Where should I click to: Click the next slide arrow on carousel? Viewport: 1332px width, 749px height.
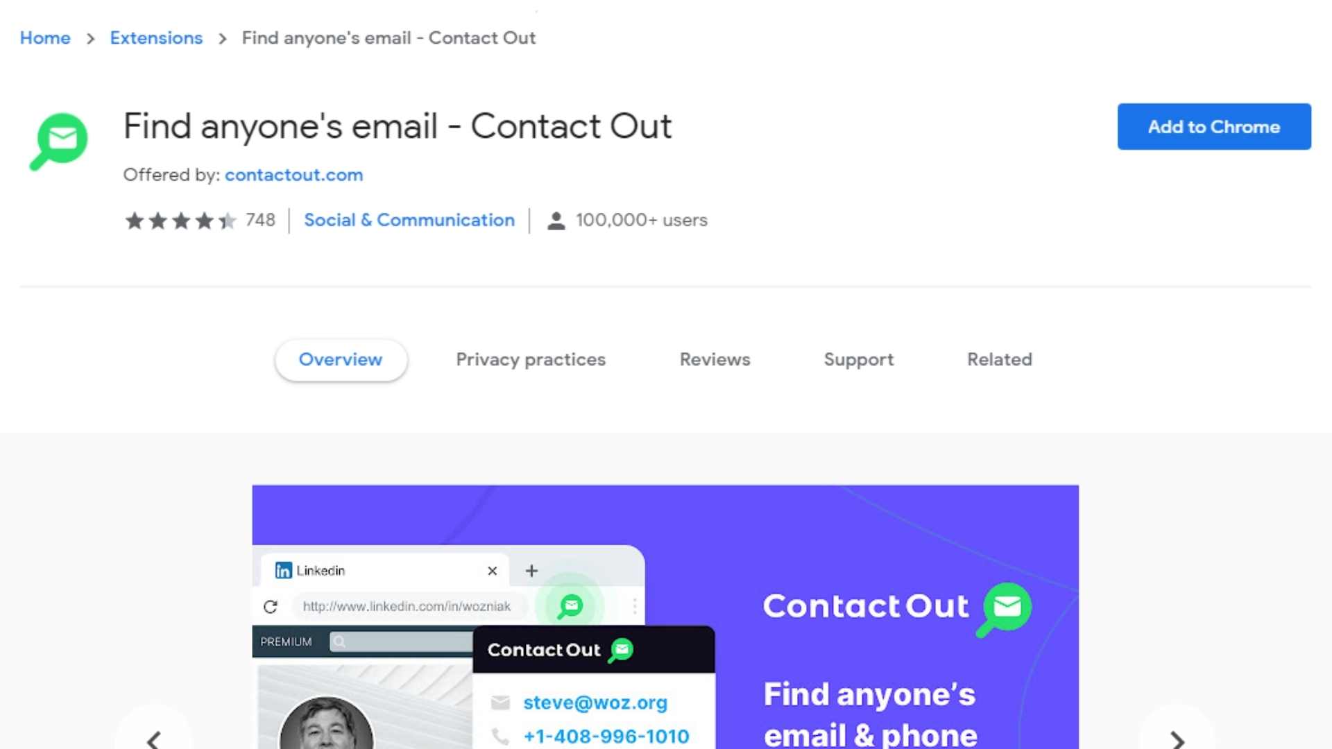[x=1178, y=740]
